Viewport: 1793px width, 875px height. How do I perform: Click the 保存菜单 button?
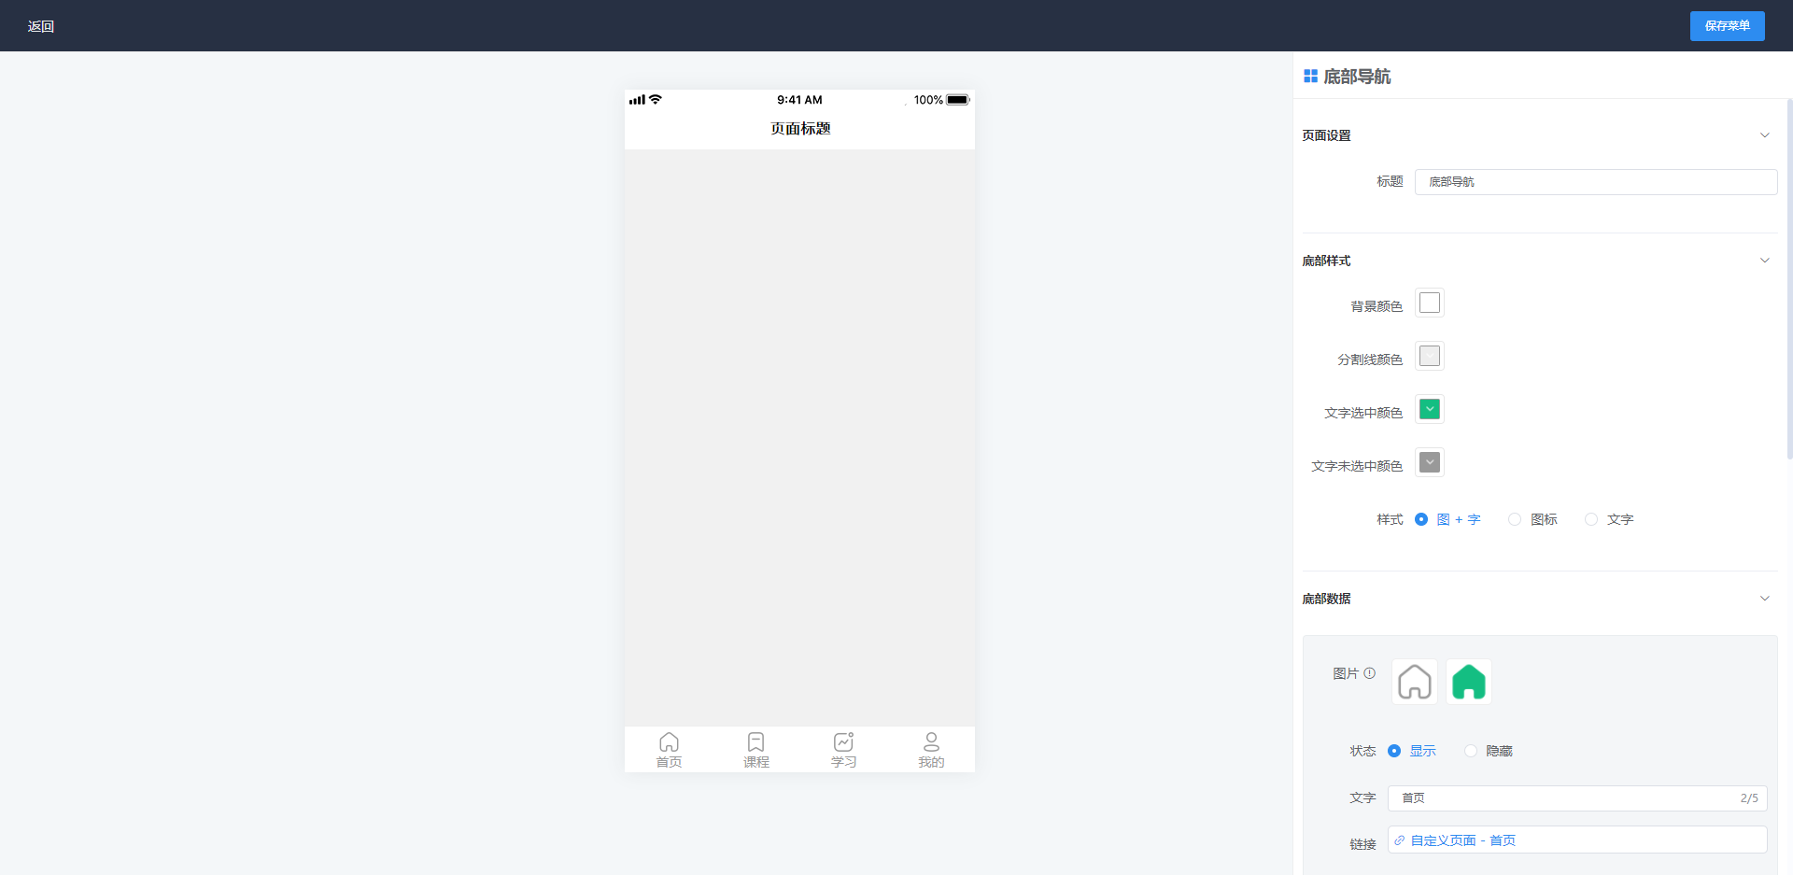(1728, 26)
